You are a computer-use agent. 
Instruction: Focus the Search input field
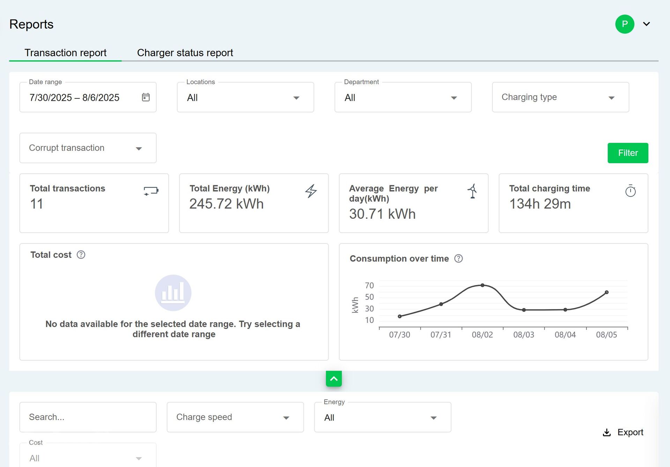pos(88,417)
